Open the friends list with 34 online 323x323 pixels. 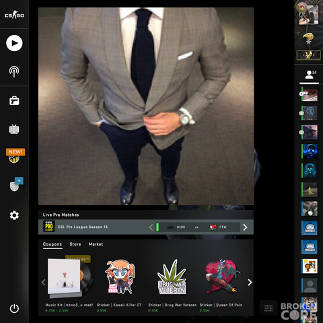click(x=310, y=75)
